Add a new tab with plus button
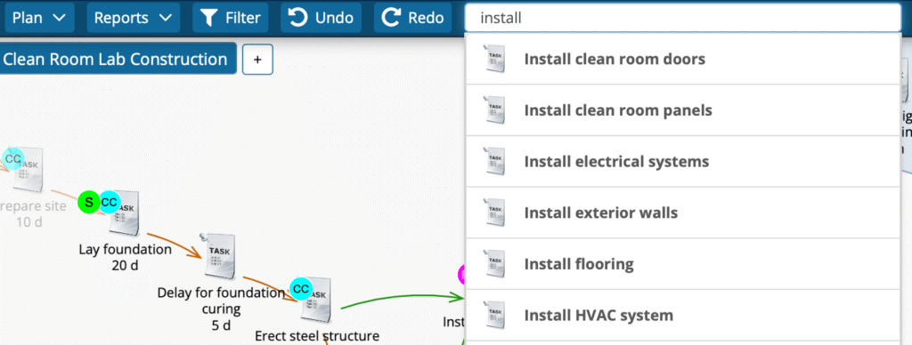The image size is (912, 345). click(257, 60)
